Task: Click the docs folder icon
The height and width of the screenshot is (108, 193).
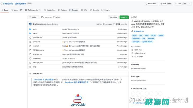Action: 30,29
